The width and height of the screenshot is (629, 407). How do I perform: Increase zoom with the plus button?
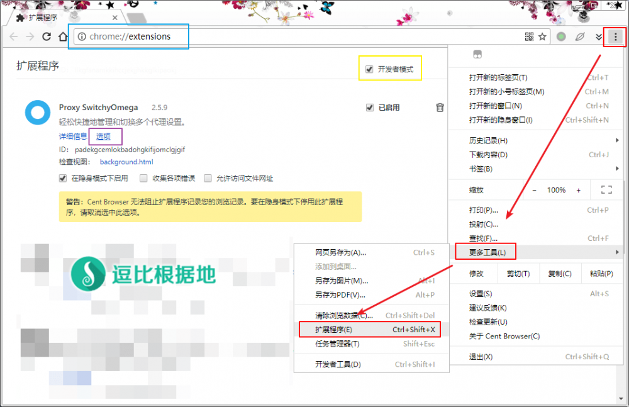578,190
